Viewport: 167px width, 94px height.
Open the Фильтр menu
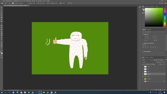pyautogui.click(x=33, y=1)
